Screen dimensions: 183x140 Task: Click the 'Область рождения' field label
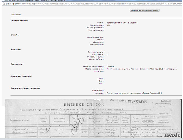tap(95, 28)
